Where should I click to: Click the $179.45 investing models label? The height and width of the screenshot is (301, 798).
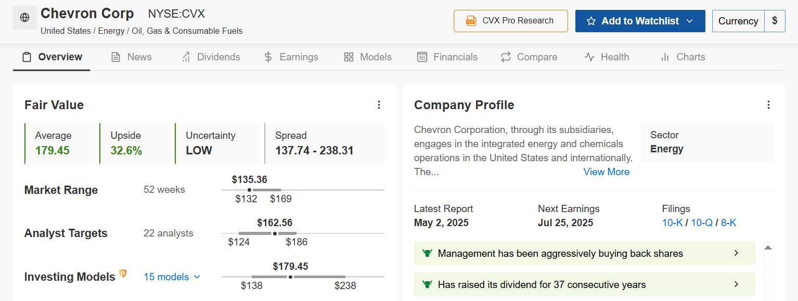coord(290,267)
